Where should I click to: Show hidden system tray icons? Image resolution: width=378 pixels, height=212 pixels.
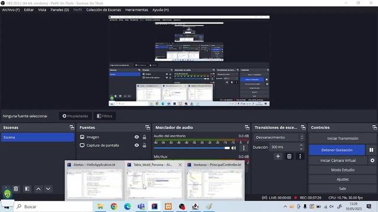[x=285, y=207]
